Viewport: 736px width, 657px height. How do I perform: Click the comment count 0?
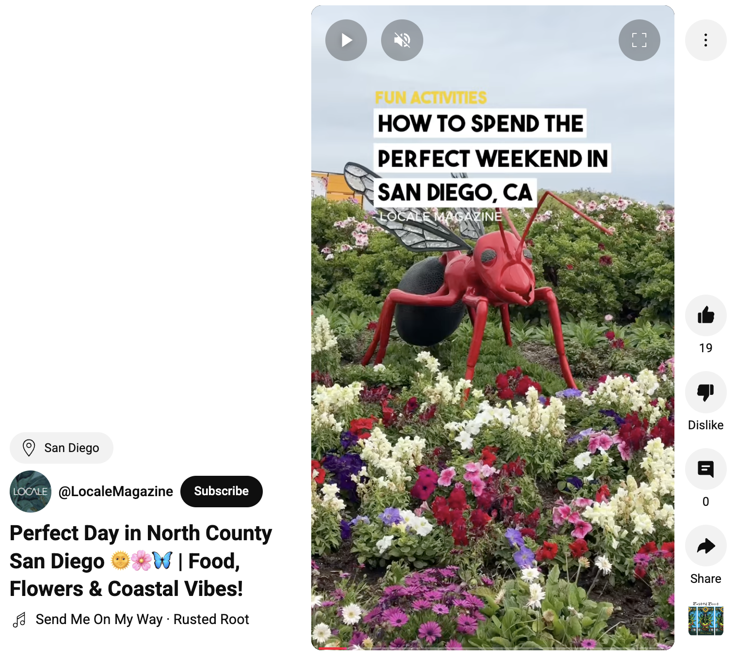[705, 501]
